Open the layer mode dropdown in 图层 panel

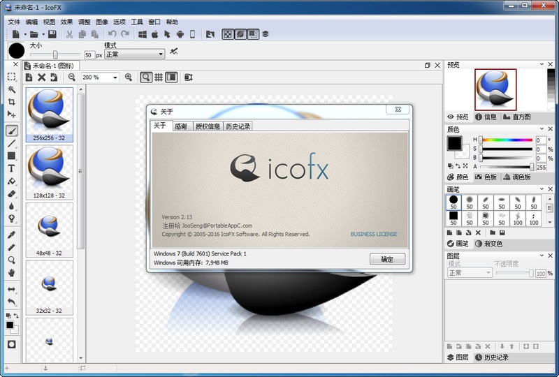point(470,273)
